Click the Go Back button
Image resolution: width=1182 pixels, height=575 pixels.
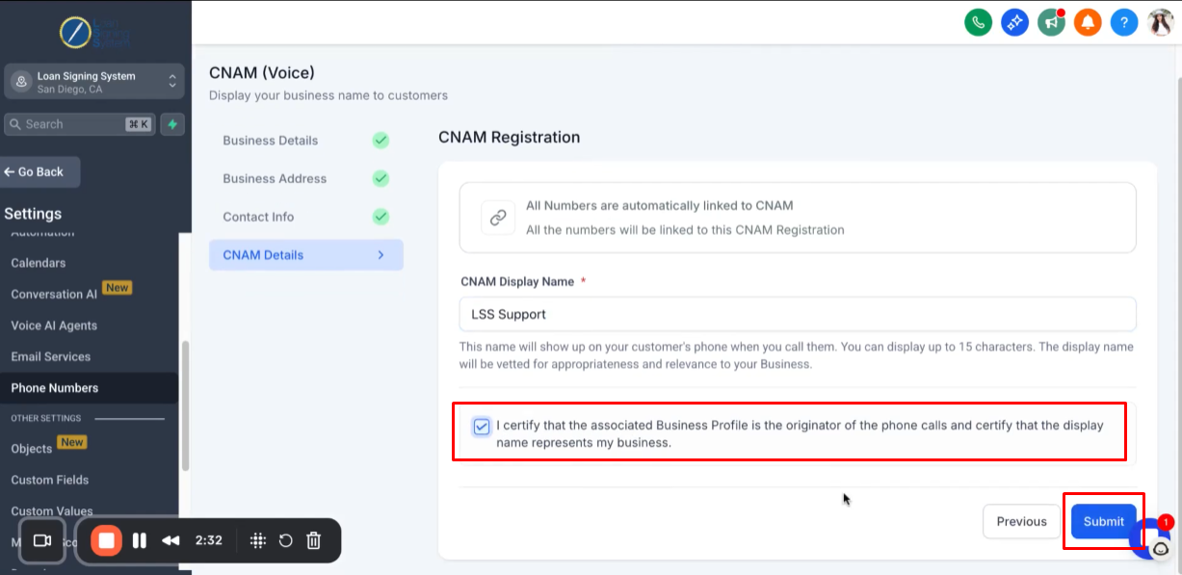point(40,171)
